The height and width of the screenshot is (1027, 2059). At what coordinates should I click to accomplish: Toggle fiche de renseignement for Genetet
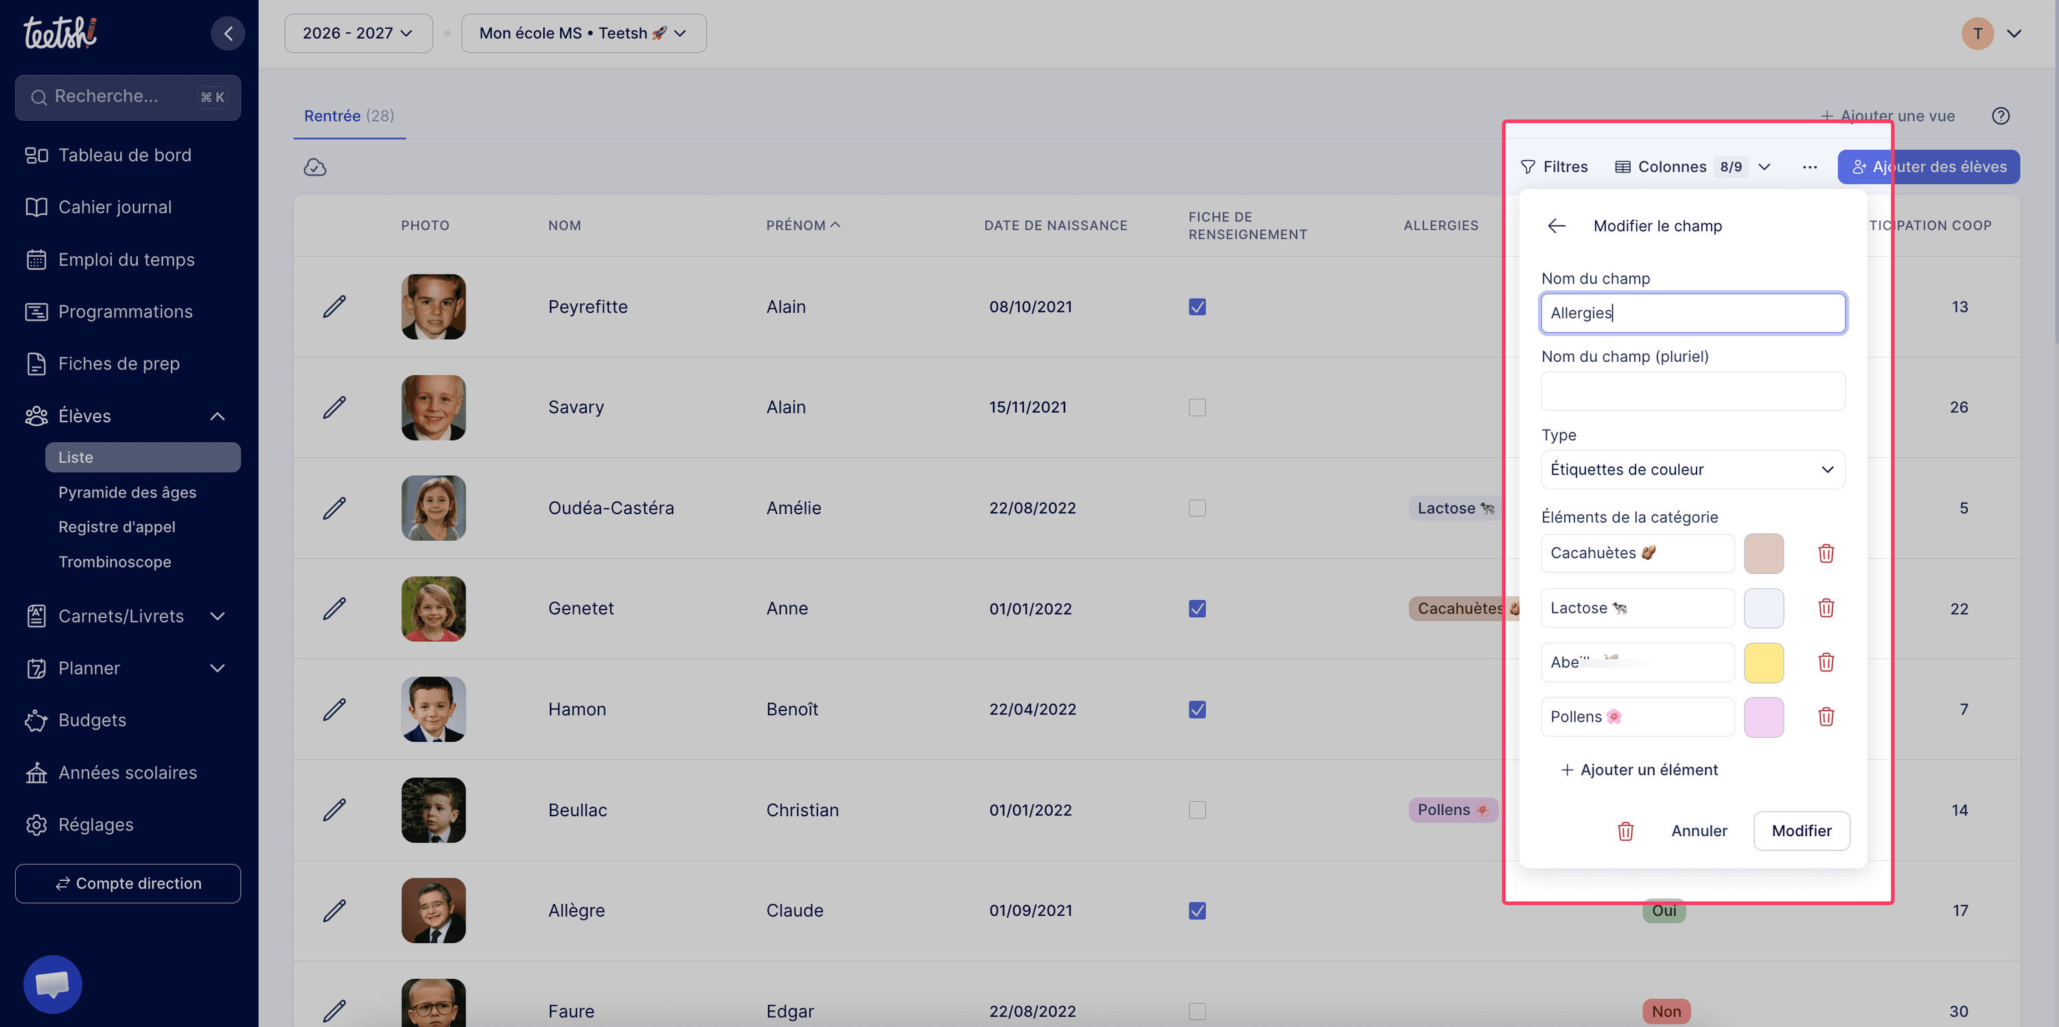(1196, 609)
